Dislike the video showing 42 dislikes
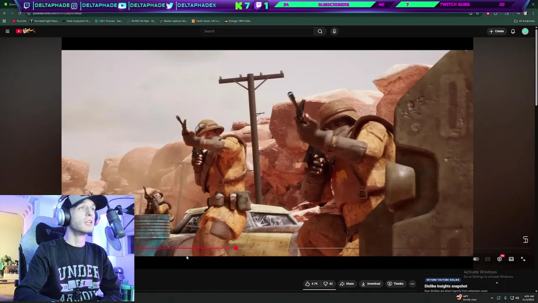 tap(328, 284)
